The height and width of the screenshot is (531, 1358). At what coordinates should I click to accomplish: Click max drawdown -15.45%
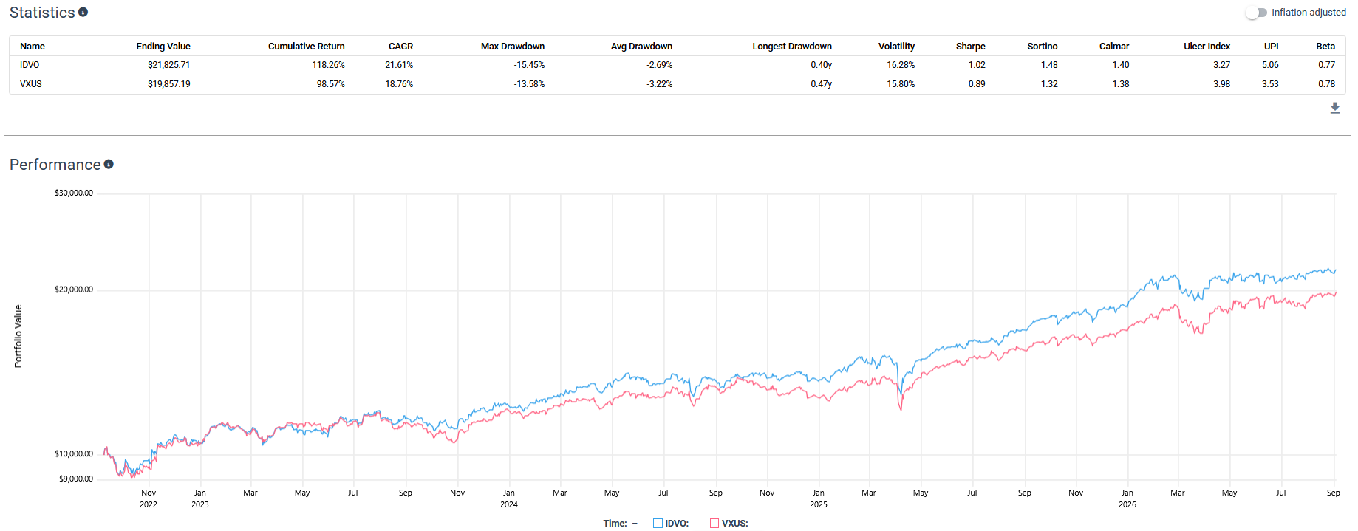point(529,65)
